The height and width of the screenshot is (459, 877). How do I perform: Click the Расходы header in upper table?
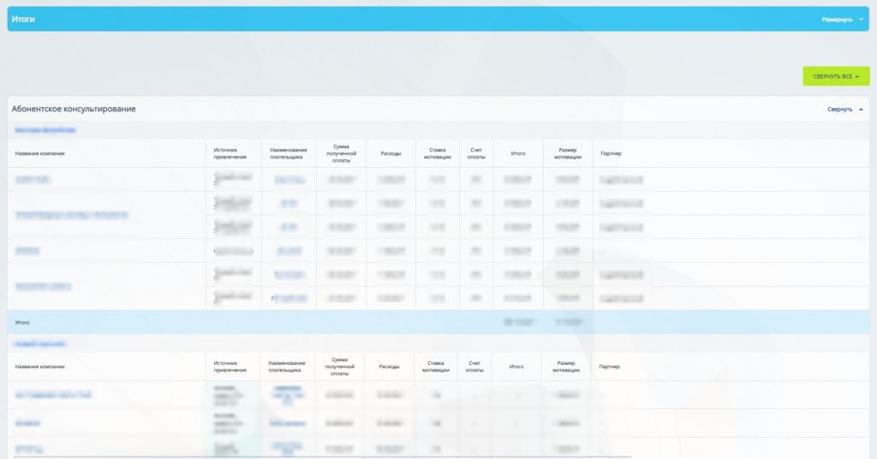click(x=391, y=154)
